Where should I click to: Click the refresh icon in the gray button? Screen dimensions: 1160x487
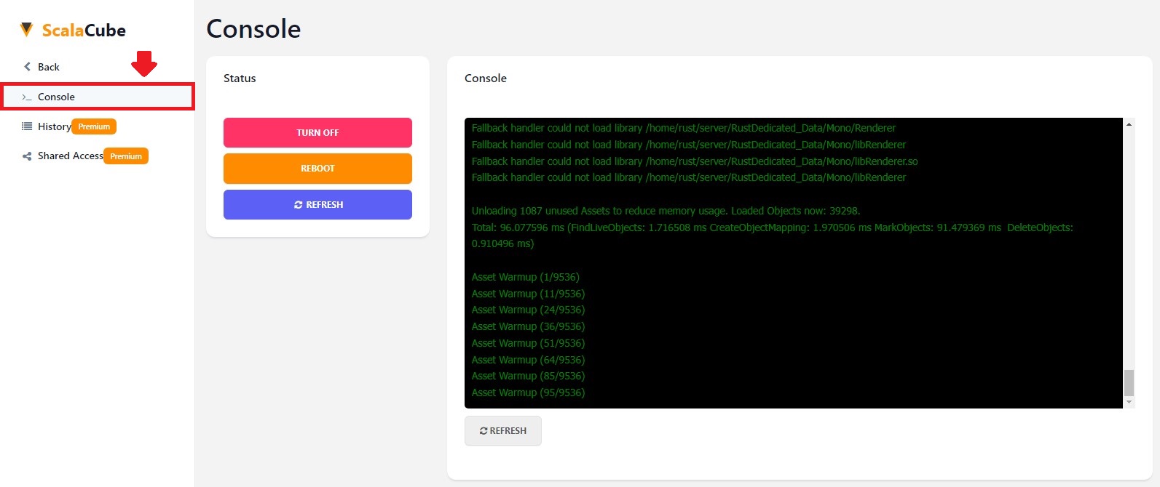click(x=484, y=431)
